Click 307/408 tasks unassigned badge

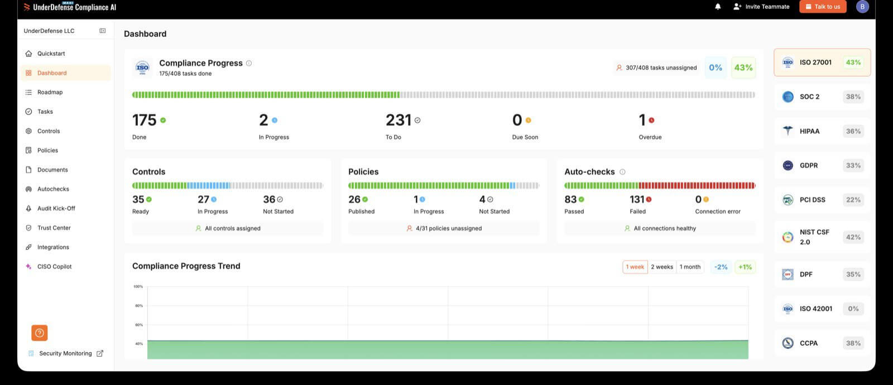pyautogui.click(x=656, y=68)
